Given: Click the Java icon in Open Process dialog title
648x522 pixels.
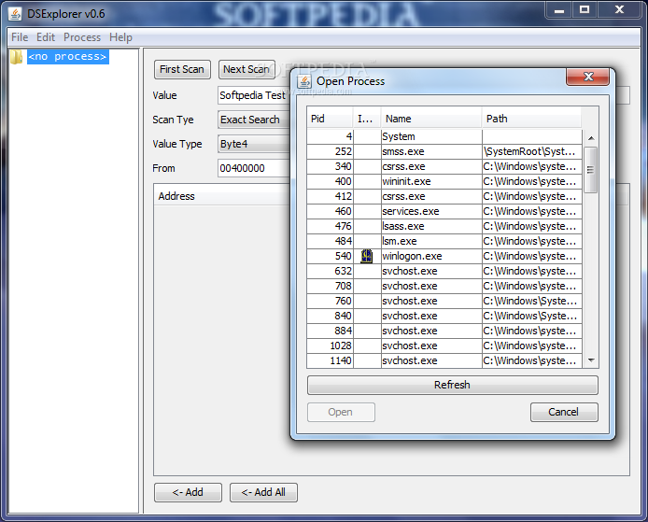Looking at the screenshot, I should [x=304, y=81].
